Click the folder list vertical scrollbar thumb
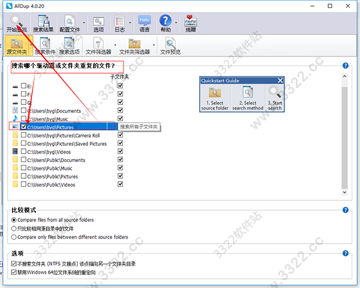This screenshot has height=288, width=360. 344,138
